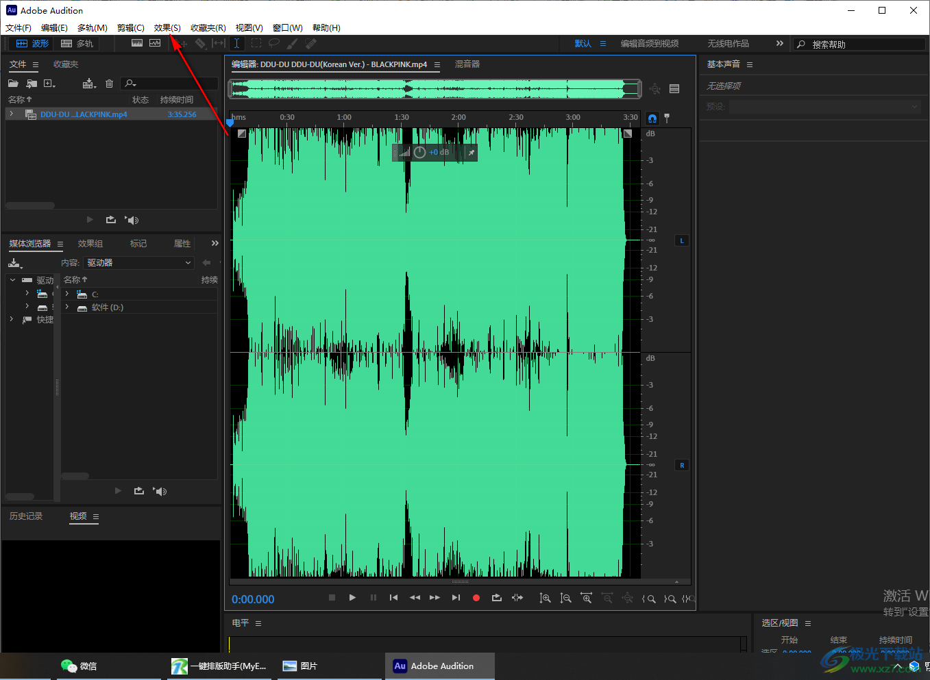This screenshot has width=930, height=680.
Task: Click Zoom In time icon
Action: 586,598
